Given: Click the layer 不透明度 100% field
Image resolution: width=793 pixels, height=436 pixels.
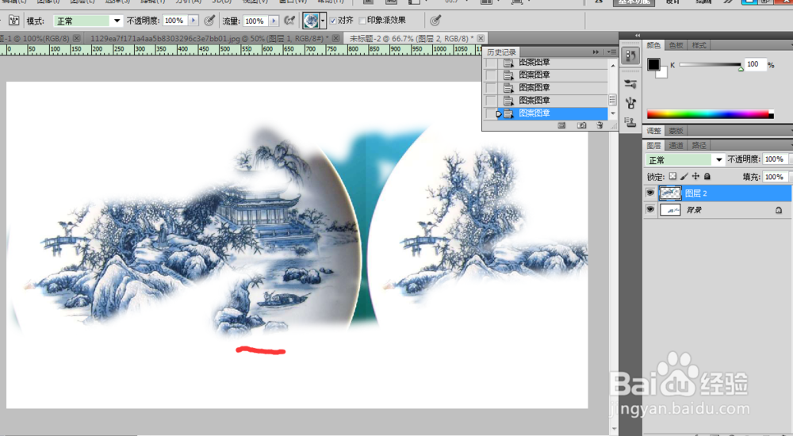Looking at the screenshot, I should [775, 159].
